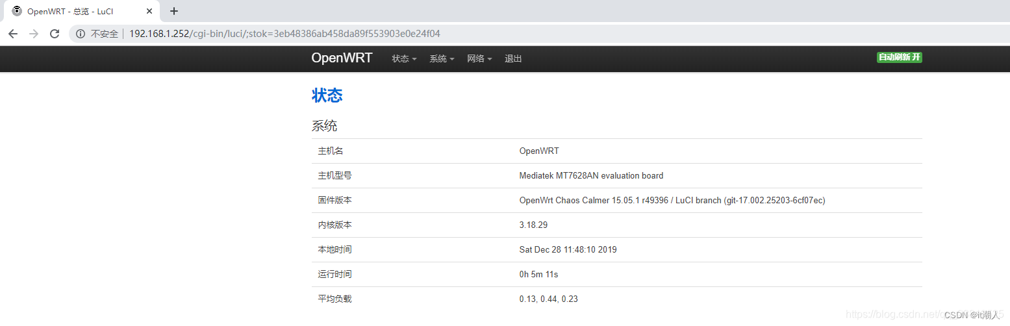Click the 主机型号 row label
The image size is (1010, 326).
pos(335,175)
